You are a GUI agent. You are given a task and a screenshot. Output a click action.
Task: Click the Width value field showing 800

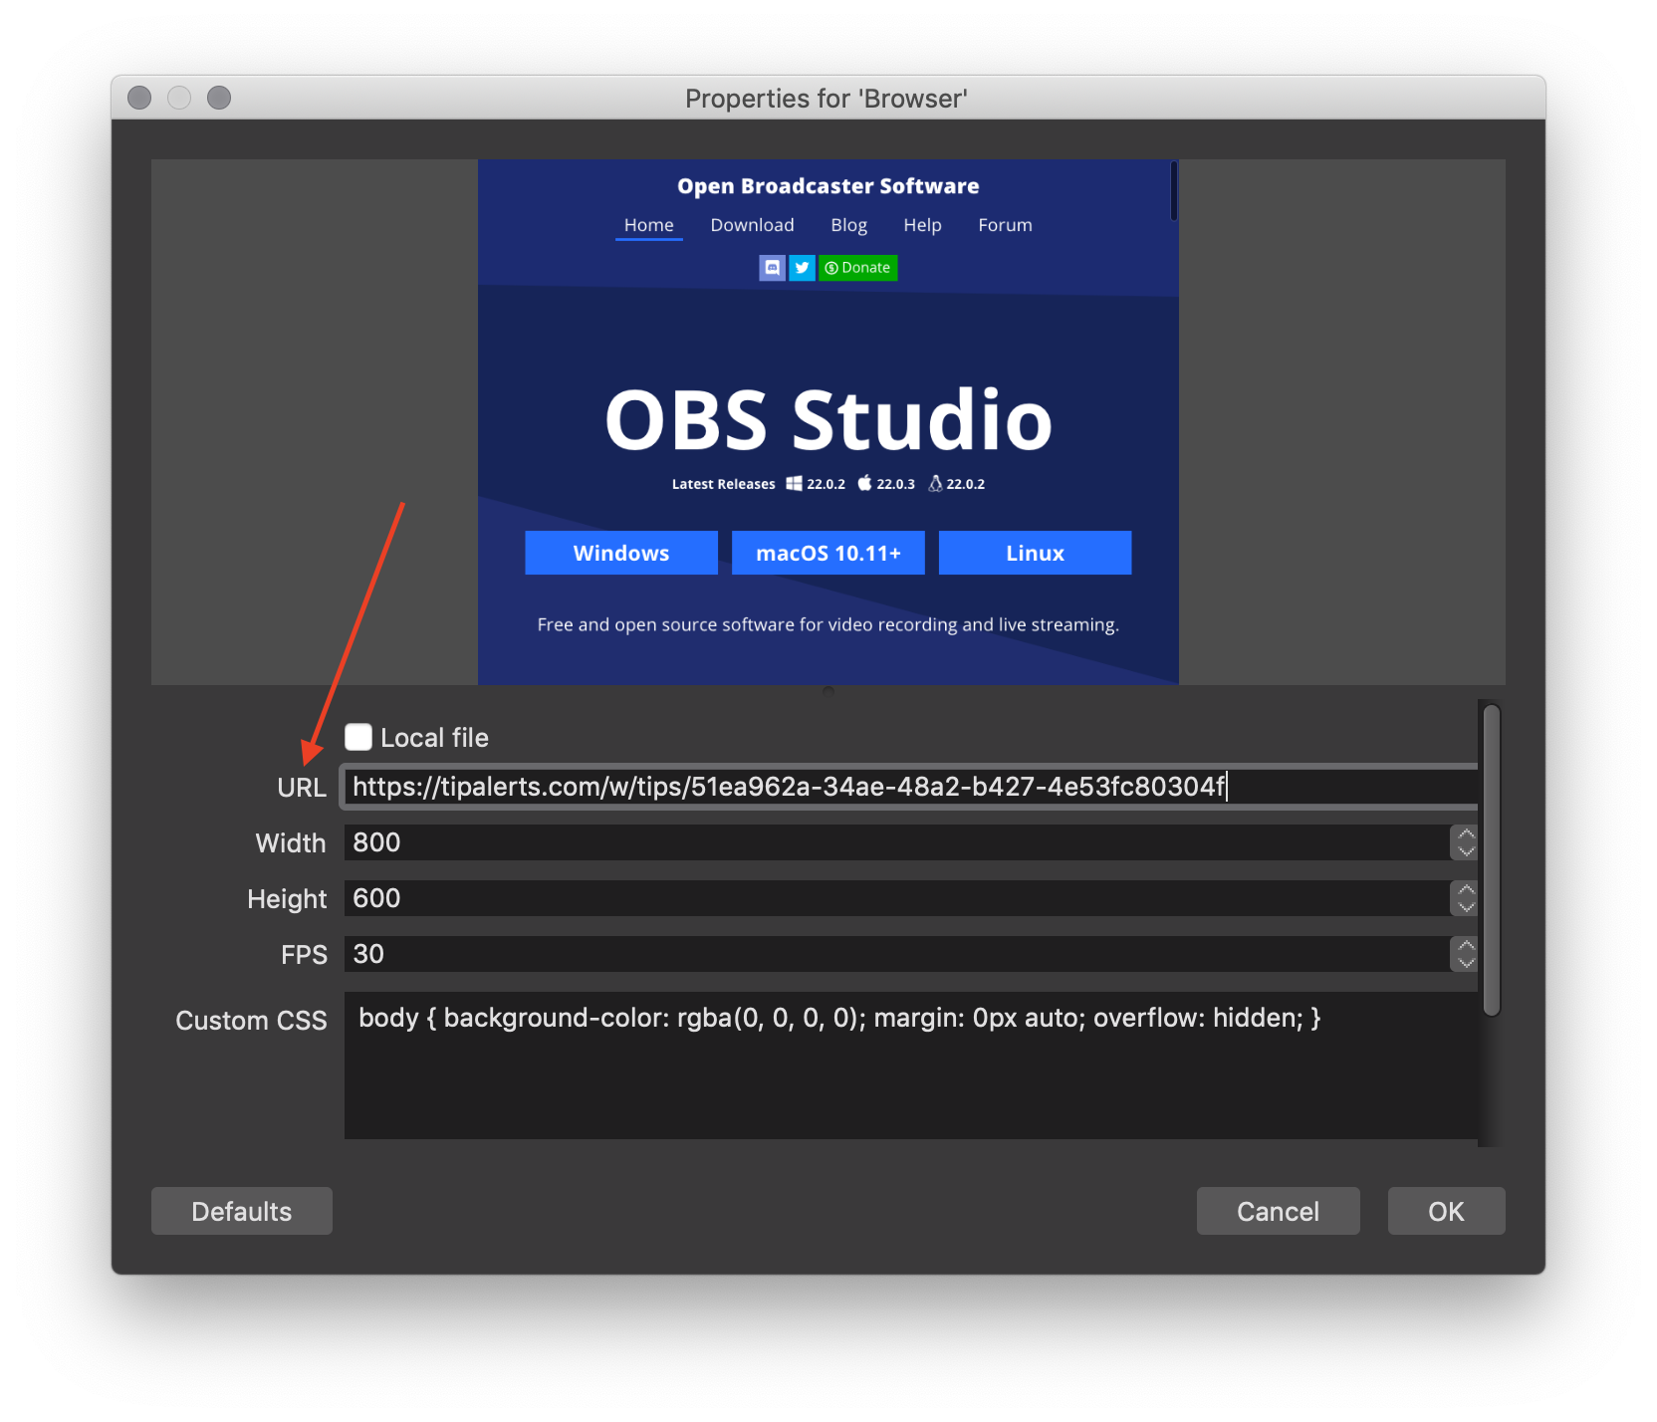[x=896, y=842]
